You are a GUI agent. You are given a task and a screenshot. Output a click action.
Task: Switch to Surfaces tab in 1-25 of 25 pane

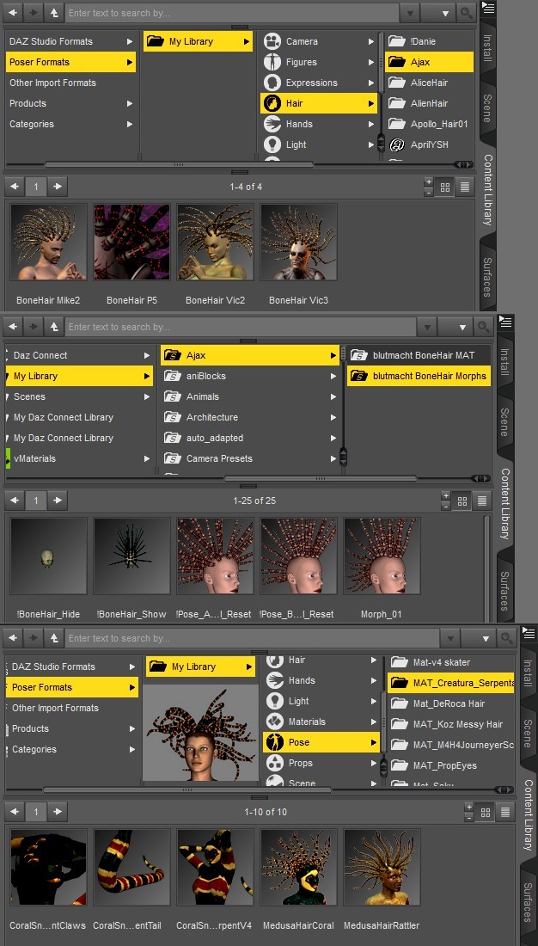pyautogui.click(x=504, y=591)
